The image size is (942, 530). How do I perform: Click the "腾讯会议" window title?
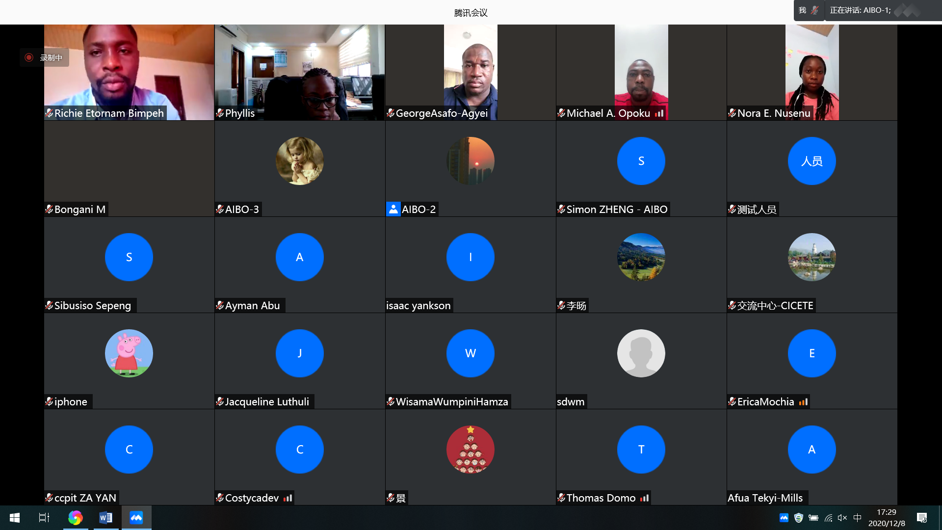(x=471, y=13)
